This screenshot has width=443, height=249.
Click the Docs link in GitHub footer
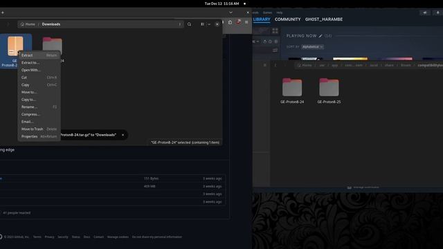[x=87, y=237]
